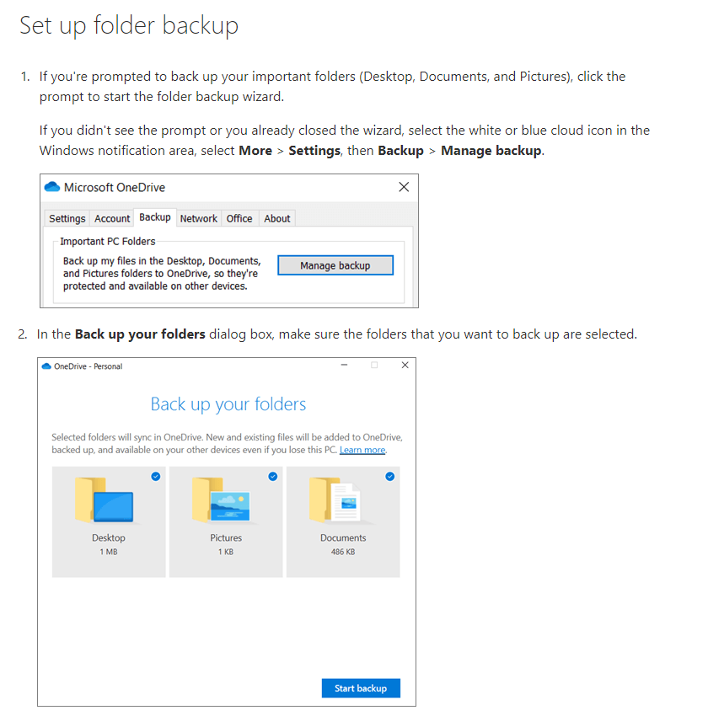Click the 'Microsoft OneDrive' window title text

coord(115,187)
